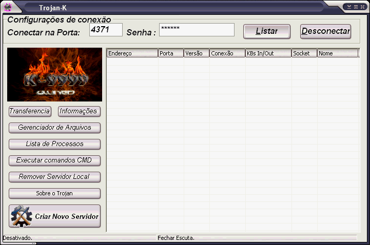The image size is (370, 245).
Task: Click the Informações button
Action: coord(78,111)
